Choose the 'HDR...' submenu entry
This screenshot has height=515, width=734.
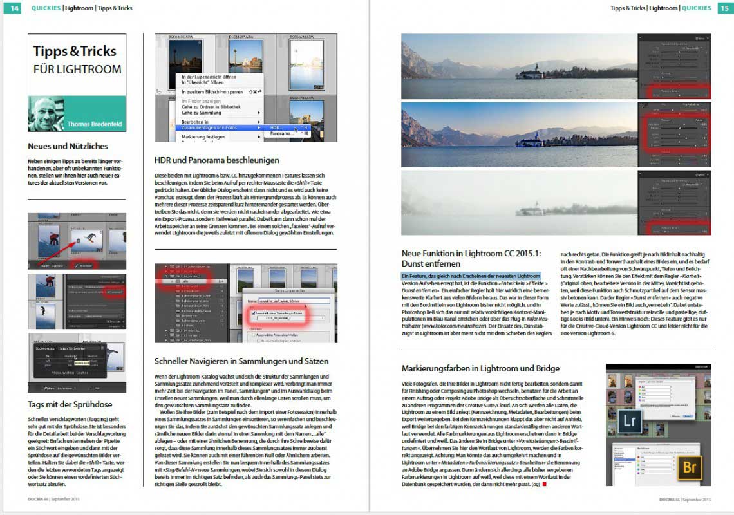point(287,128)
